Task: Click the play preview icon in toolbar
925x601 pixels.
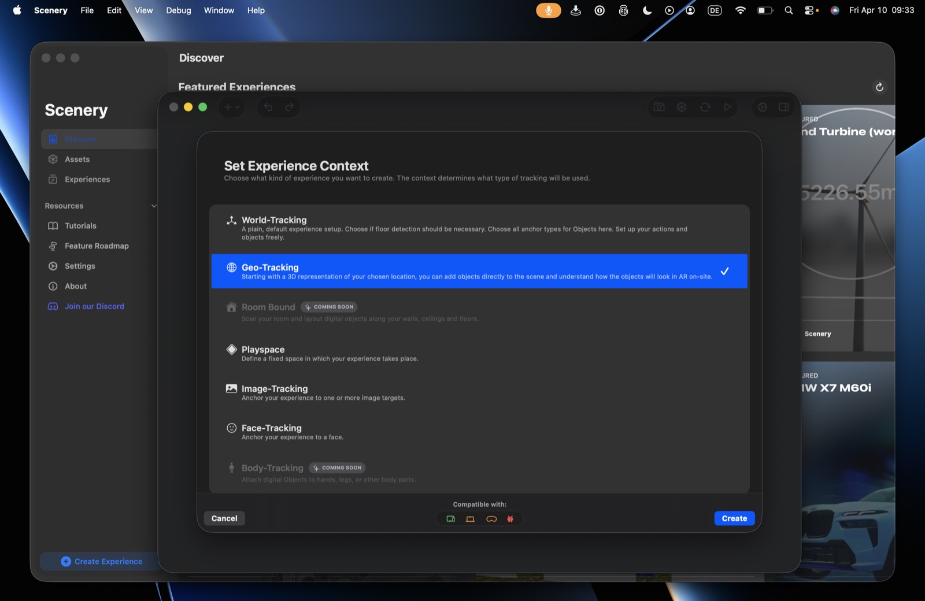Action: tap(727, 107)
